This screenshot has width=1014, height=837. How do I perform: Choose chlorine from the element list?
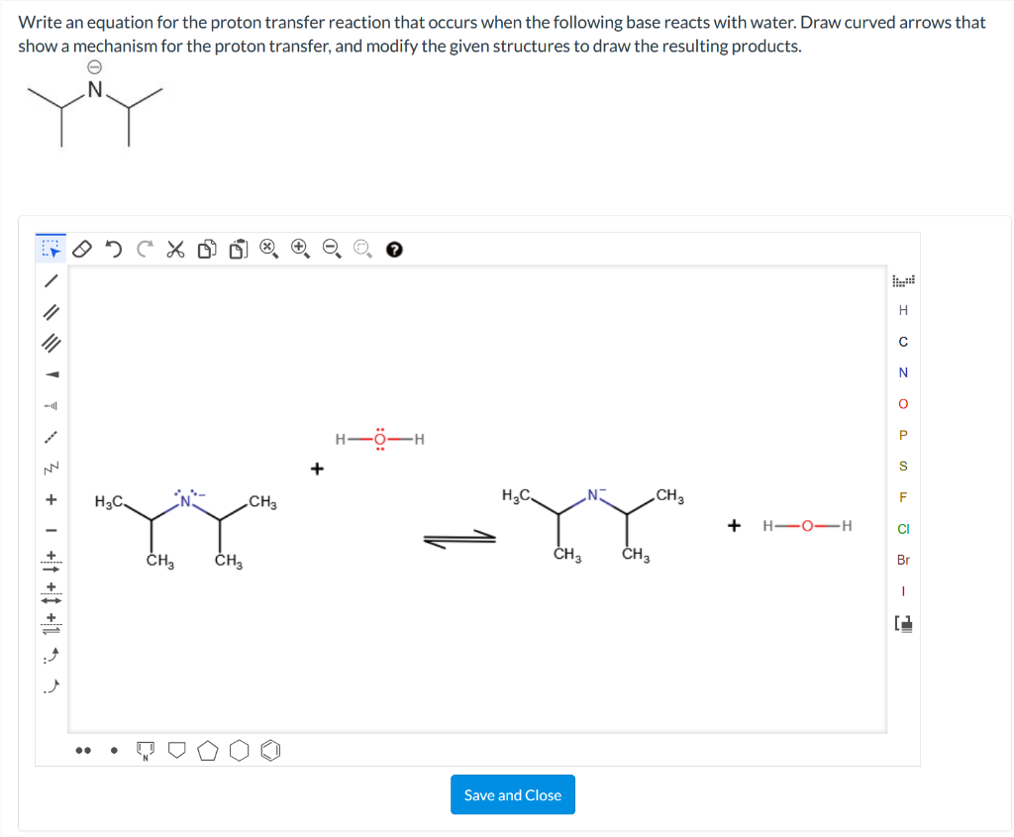pos(902,528)
